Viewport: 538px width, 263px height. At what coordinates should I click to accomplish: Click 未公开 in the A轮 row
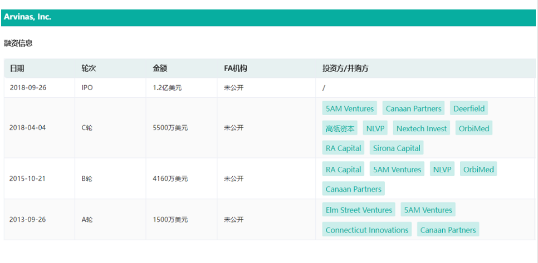coord(234,220)
